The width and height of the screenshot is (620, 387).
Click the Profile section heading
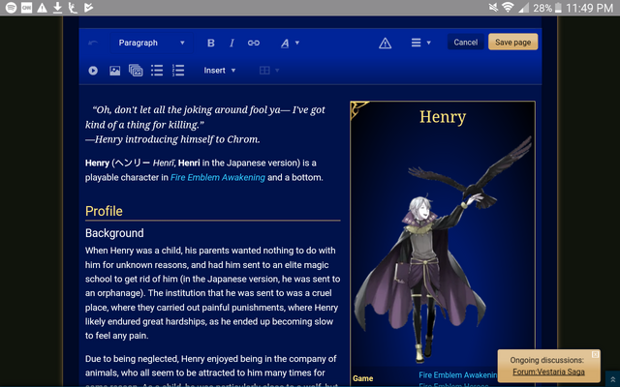[104, 211]
